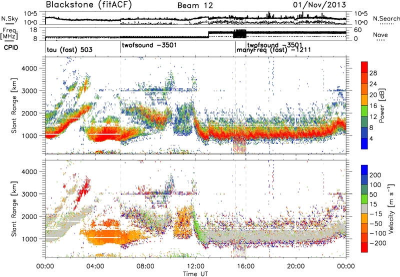Click the '16' tick on power colorbar
This screenshot has width=400, height=277.
pyautogui.click(x=373, y=105)
